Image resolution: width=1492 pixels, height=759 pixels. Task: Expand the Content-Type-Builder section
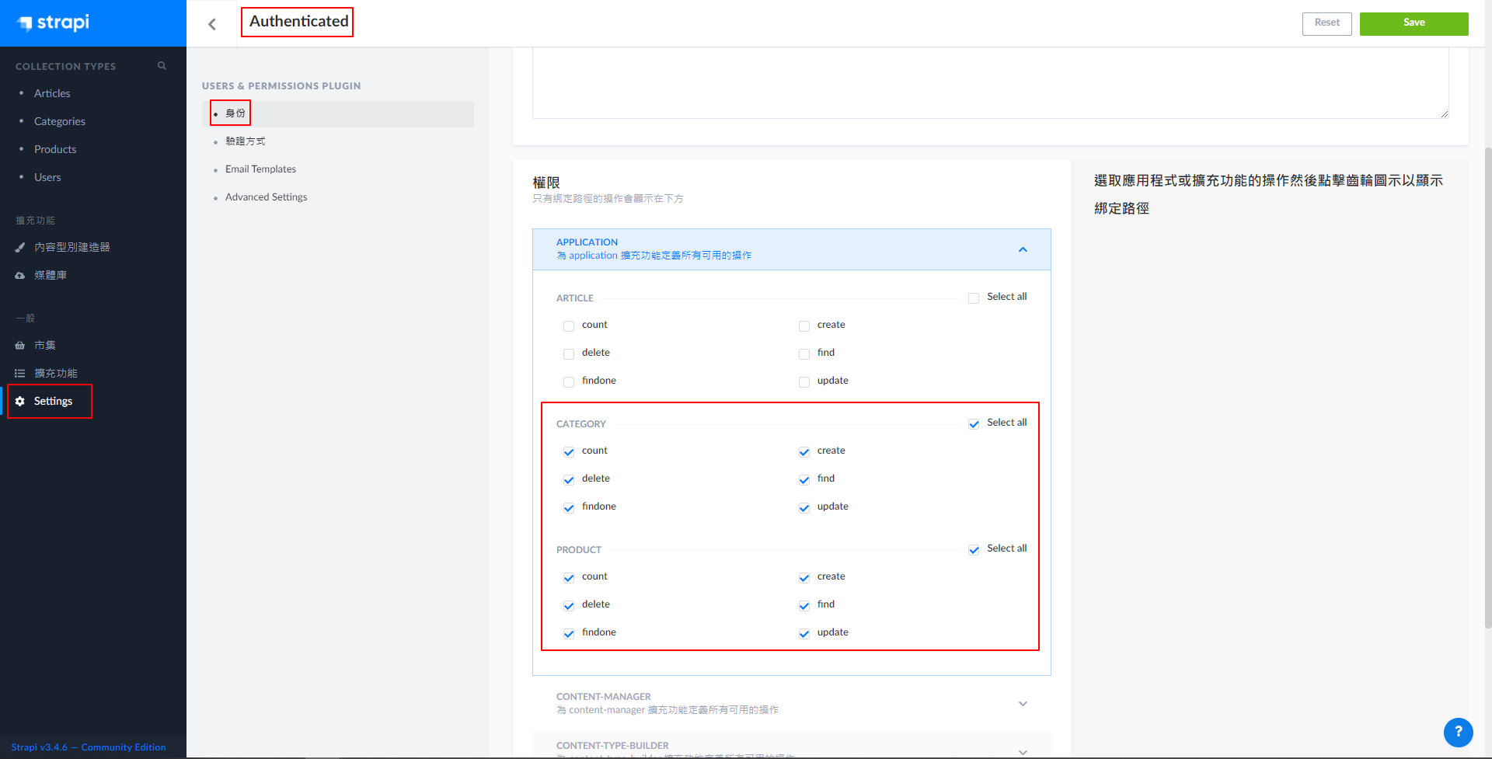pos(1023,750)
